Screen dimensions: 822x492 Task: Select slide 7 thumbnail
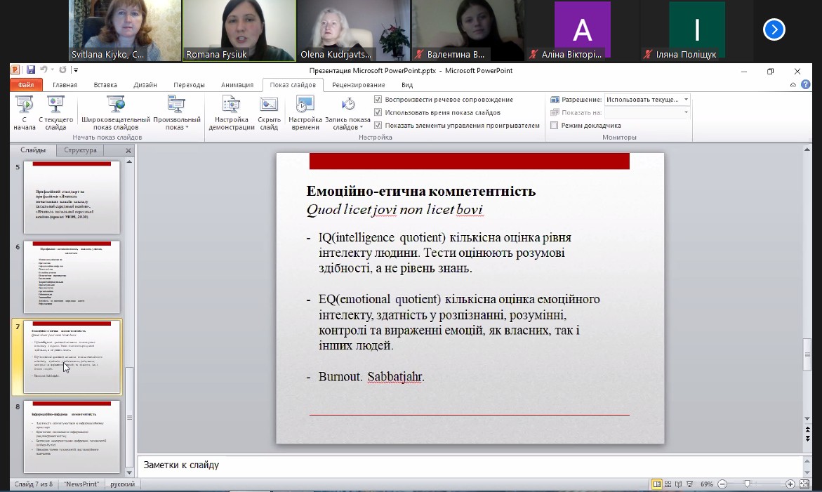pyautogui.click(x=72, y=357)
